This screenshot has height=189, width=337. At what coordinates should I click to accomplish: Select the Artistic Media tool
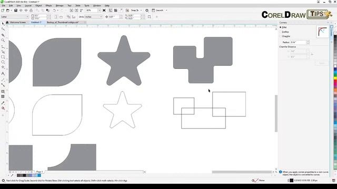[3, 51]
